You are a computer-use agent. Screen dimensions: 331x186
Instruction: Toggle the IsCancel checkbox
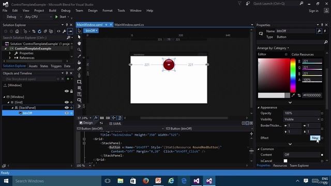(285, 161)
